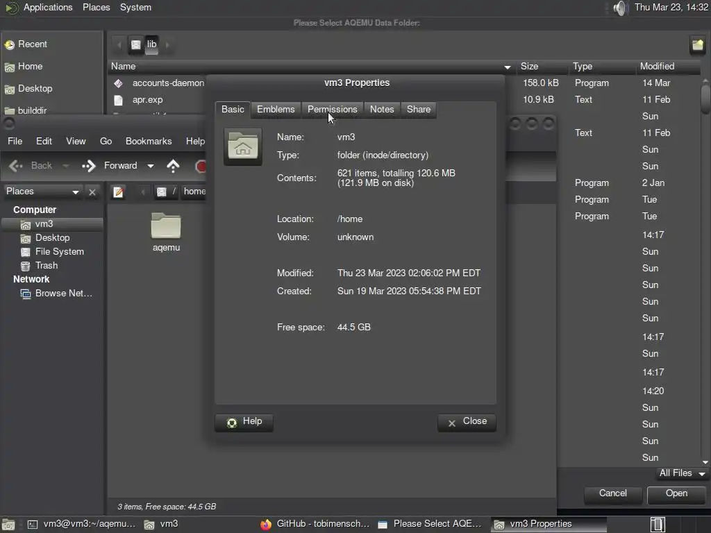Go up one folder with up arrow
This screenshot has width=711, height=533.
[173, 166]
